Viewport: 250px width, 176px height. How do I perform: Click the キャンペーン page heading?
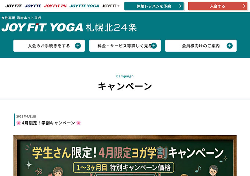click(x=125, y=86)
